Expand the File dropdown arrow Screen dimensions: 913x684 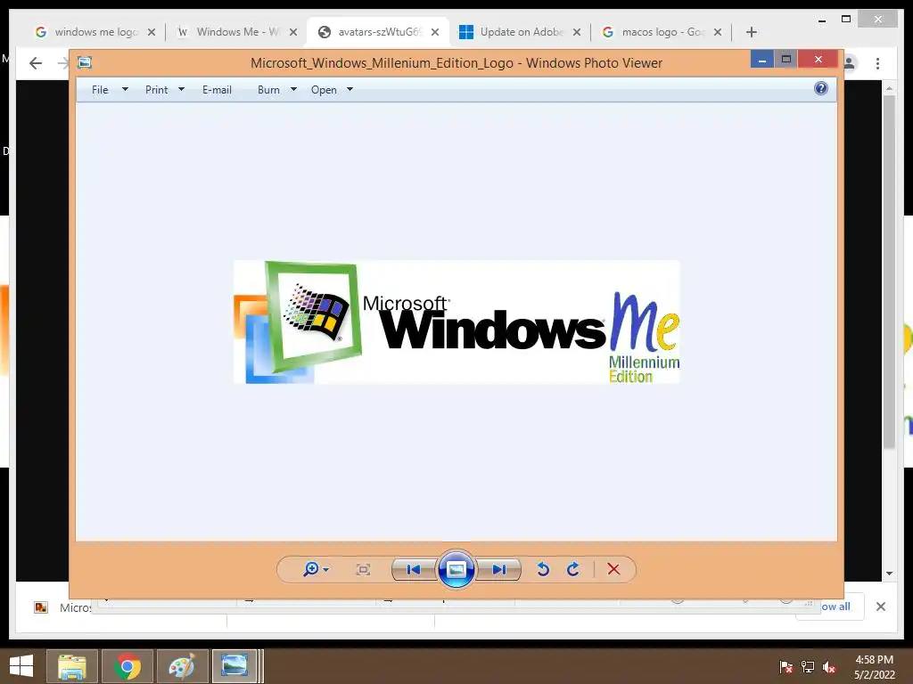pyautogui.click(x=125, y=90)
